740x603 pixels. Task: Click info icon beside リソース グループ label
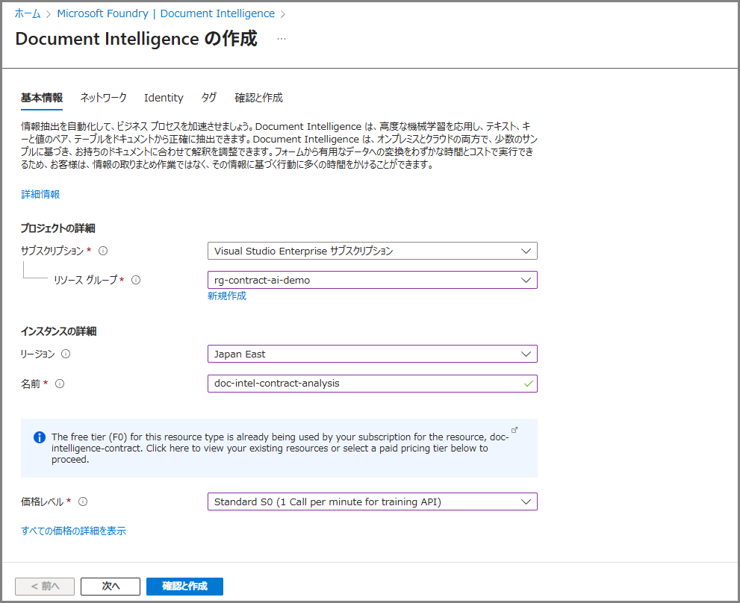tap(136, 280)
